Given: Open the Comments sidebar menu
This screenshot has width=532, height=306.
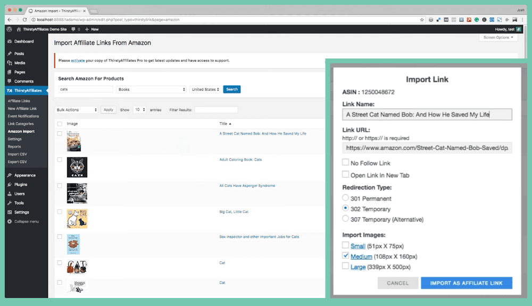Looking at the screenshot, I should click(x=24, y=81).
